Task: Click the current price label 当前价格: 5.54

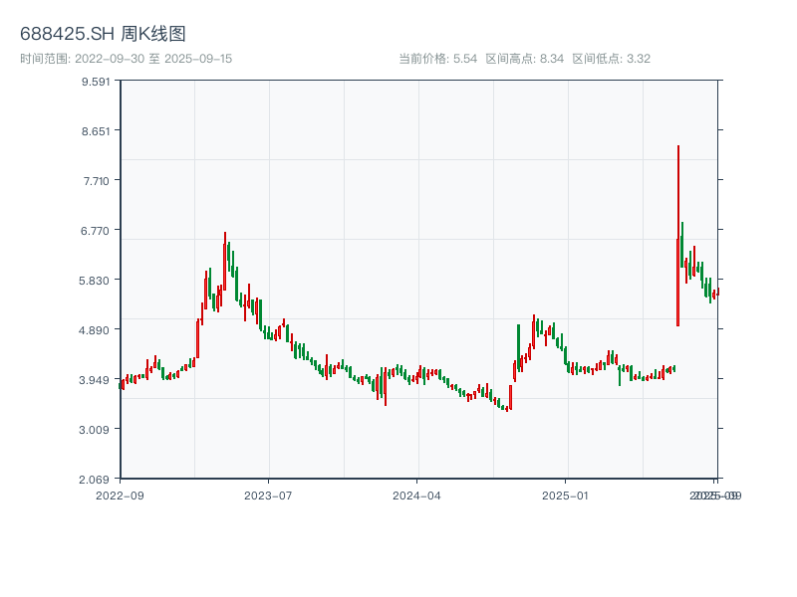Action: [x=437, y=59]
